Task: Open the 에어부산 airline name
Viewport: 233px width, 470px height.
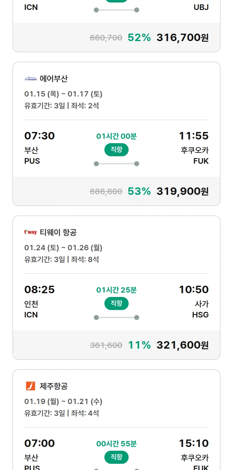Action: pyautogui.click(x=54, y=79)
